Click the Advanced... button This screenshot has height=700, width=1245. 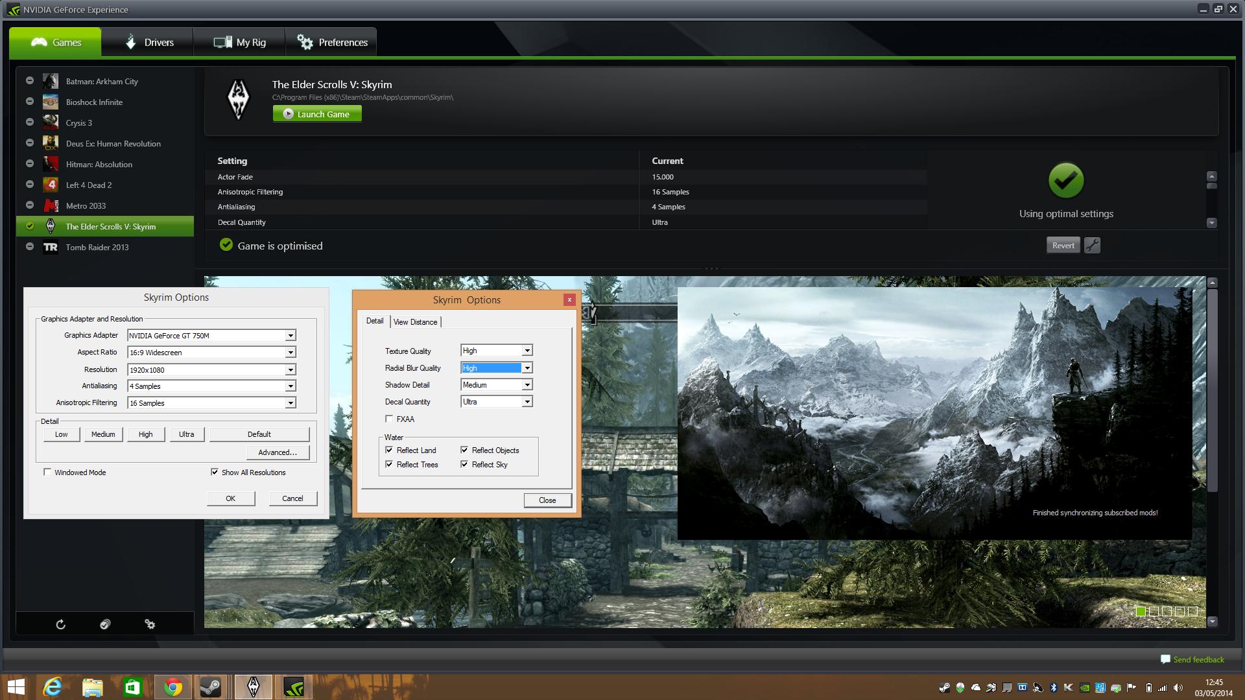point(278,452)
